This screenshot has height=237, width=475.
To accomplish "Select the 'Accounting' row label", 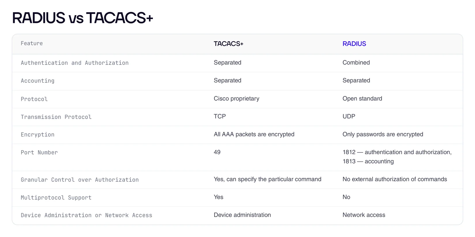I will 38,81.
